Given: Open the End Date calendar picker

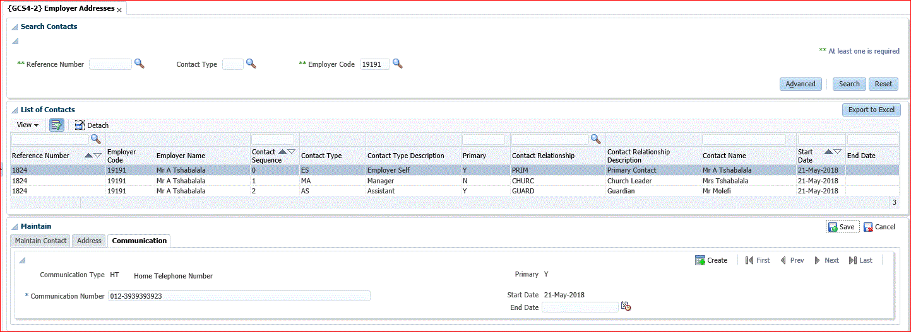Looking at the screenshot, I should pyautogui.click(x=626, y=307).
